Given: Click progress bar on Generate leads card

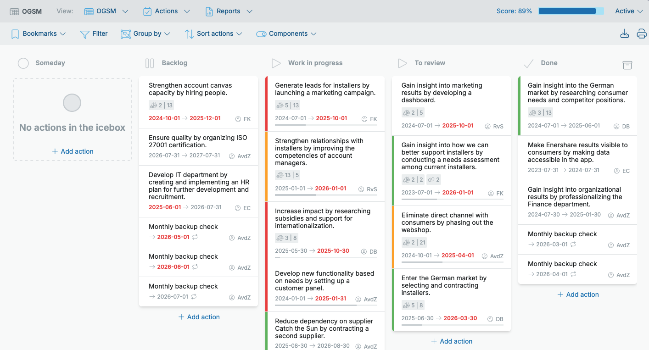Looking at the screenshot, I should 326,125.
